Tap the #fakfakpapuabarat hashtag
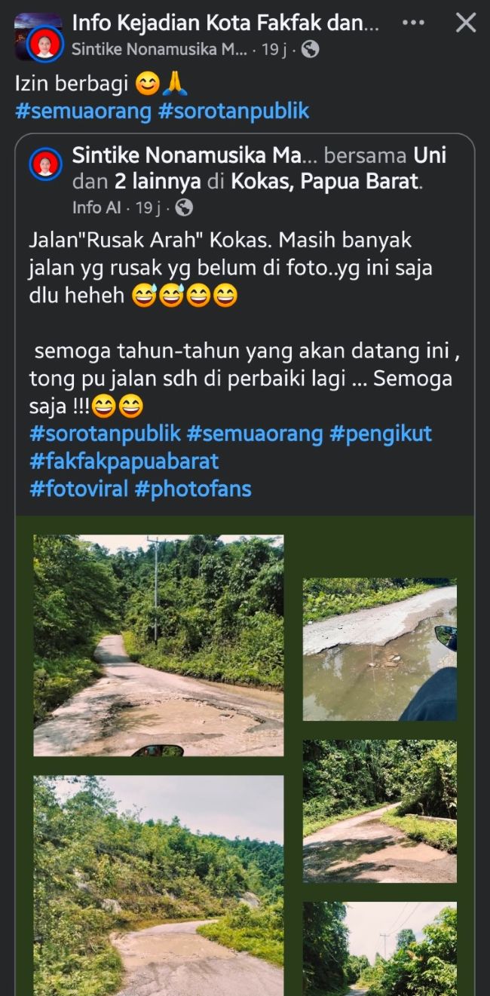This screenshot has height=996, width=490. coord(124,461)
